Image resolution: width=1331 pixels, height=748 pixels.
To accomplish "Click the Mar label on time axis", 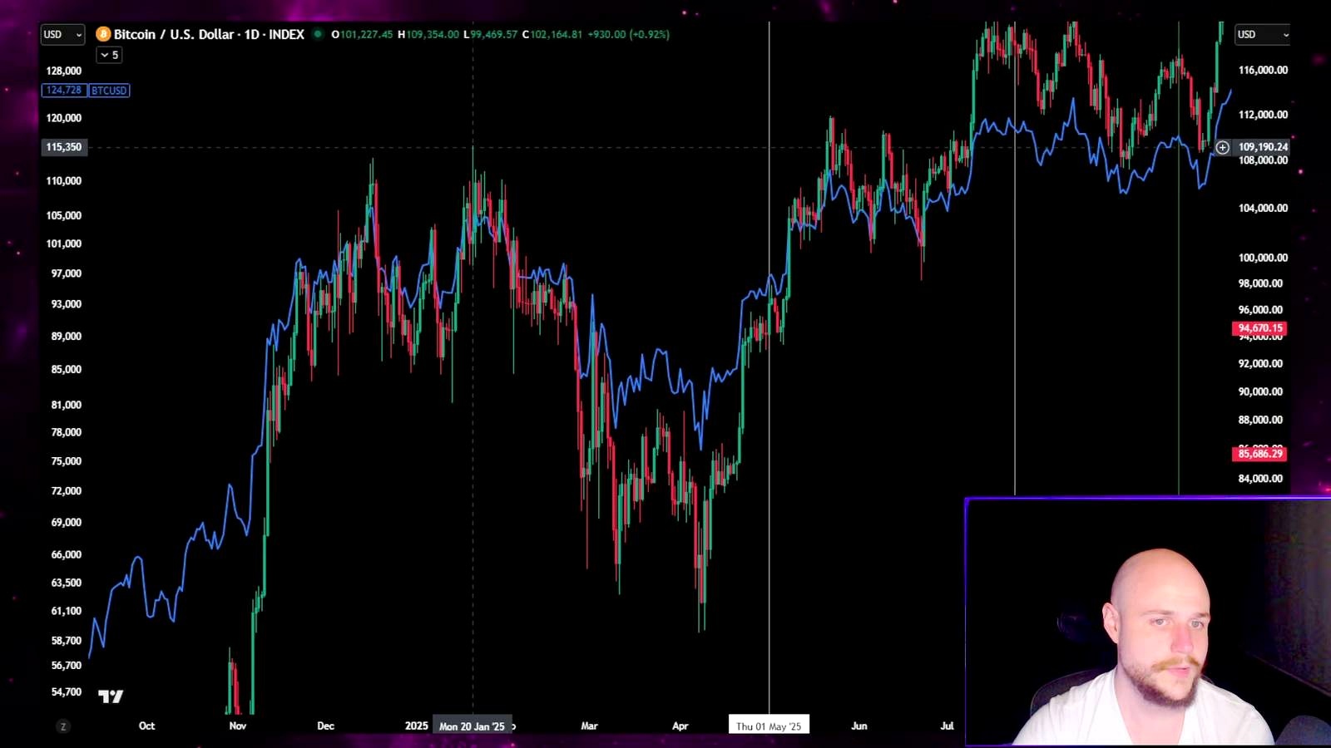I will [x=589, y=726].
